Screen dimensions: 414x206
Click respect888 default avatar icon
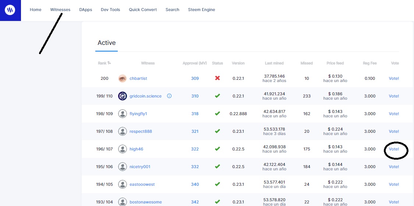pos(122,131)
